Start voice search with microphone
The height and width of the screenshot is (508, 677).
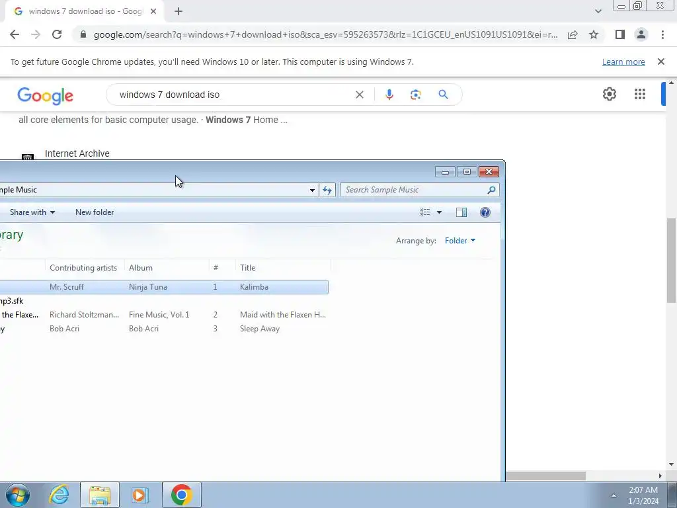pyautogui.click(x=389, y=95)
